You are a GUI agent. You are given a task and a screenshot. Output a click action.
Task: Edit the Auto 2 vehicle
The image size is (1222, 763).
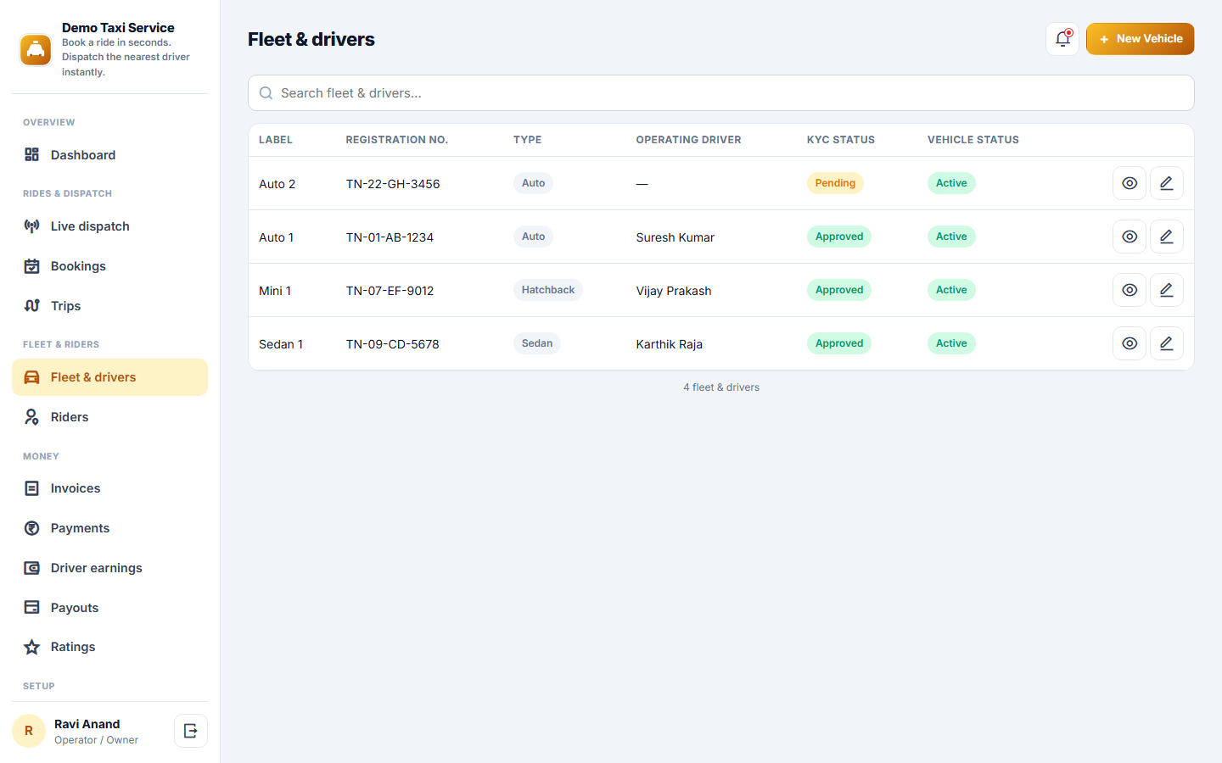(1167, 183)
